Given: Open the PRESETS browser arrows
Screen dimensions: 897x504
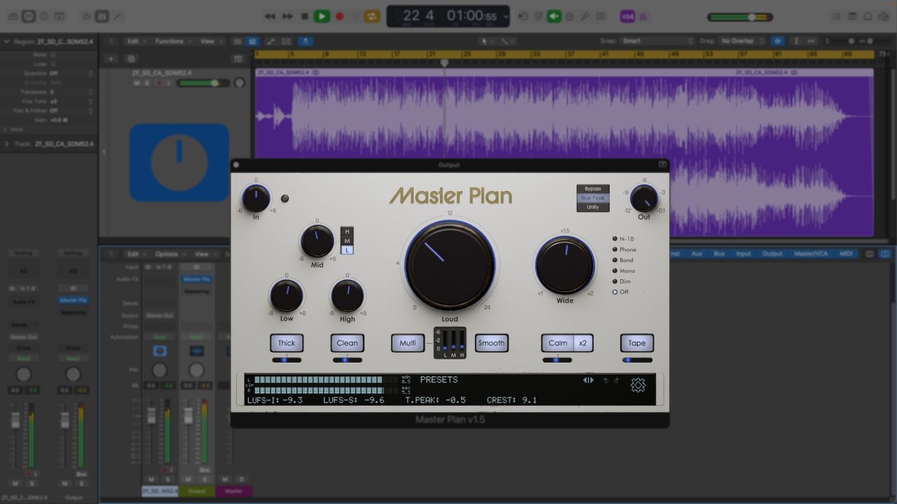Looking at the screenshot, I should tap(589, 380).
